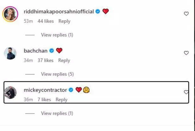
Task: Click the verified badge next to bachchan
Action: click(52, 51)
